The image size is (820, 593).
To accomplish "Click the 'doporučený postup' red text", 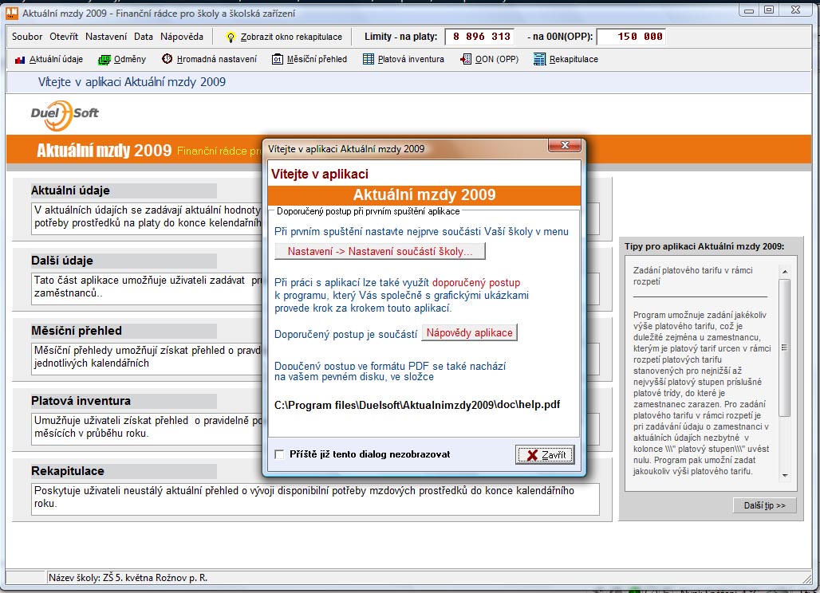I will coord(476,283).
